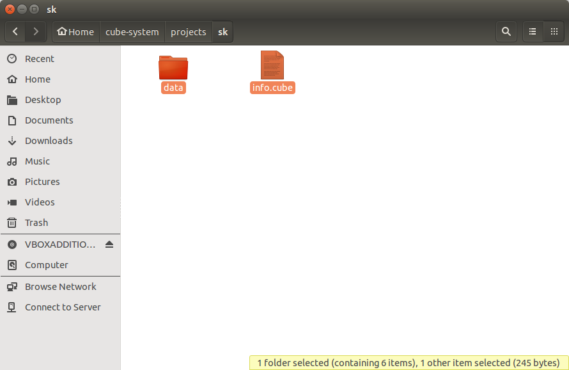Open Documents in the sidebar
This screenshot has width=569, height=370.
click(60, 120)
